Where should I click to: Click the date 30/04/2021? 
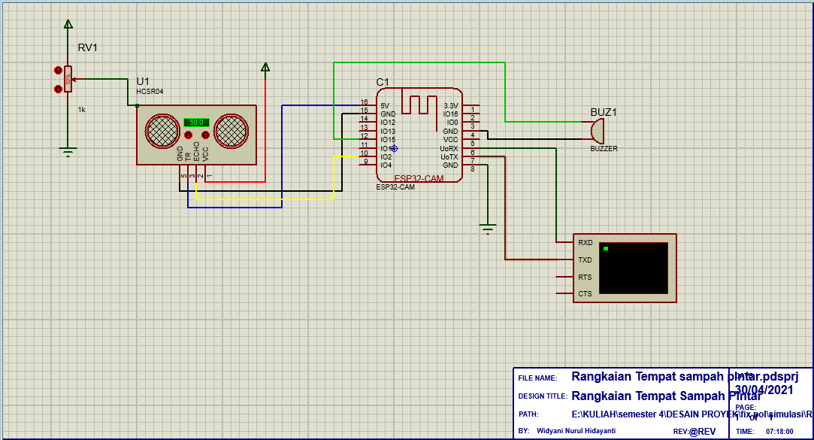click(764, 390)
